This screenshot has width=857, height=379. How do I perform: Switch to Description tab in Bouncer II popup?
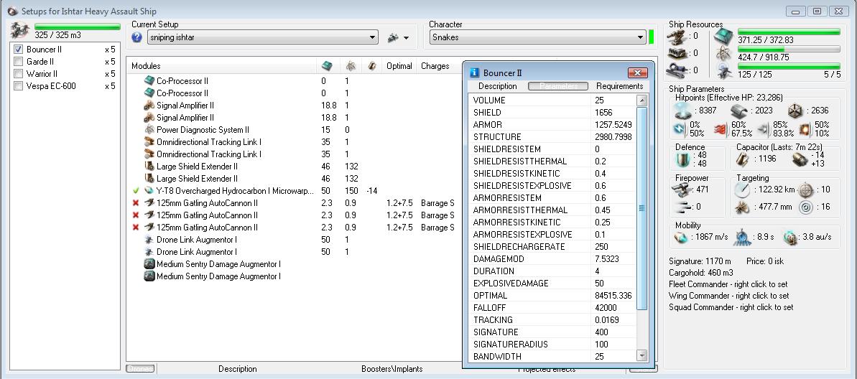tap(497, 86)
